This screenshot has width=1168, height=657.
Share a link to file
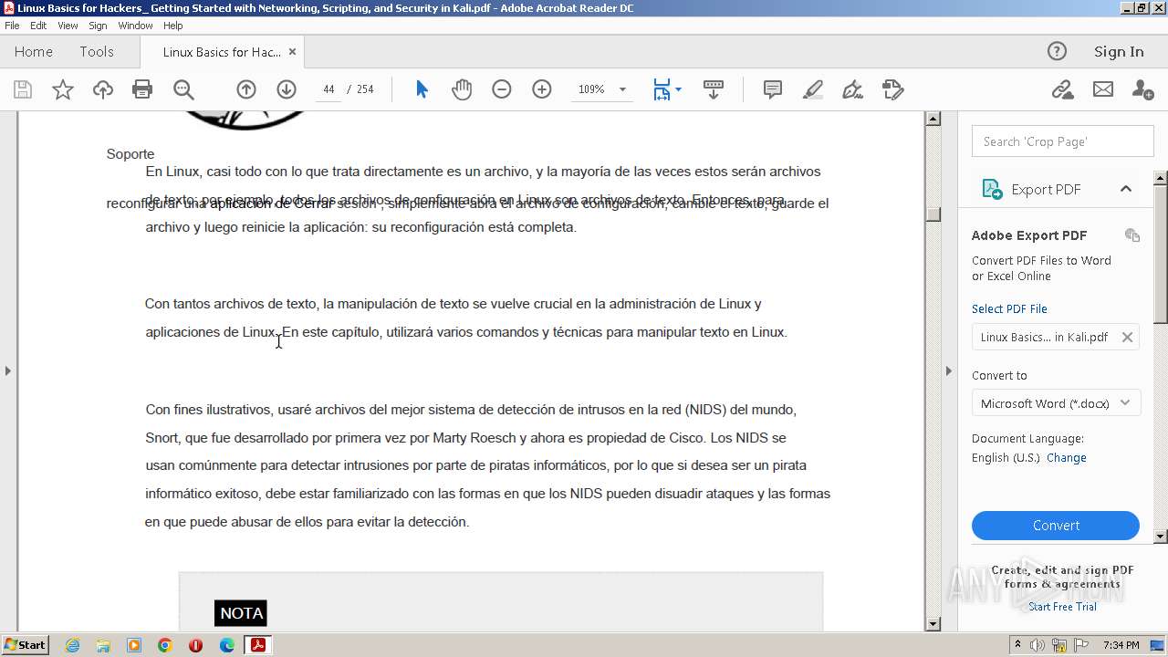(1062, 89)
